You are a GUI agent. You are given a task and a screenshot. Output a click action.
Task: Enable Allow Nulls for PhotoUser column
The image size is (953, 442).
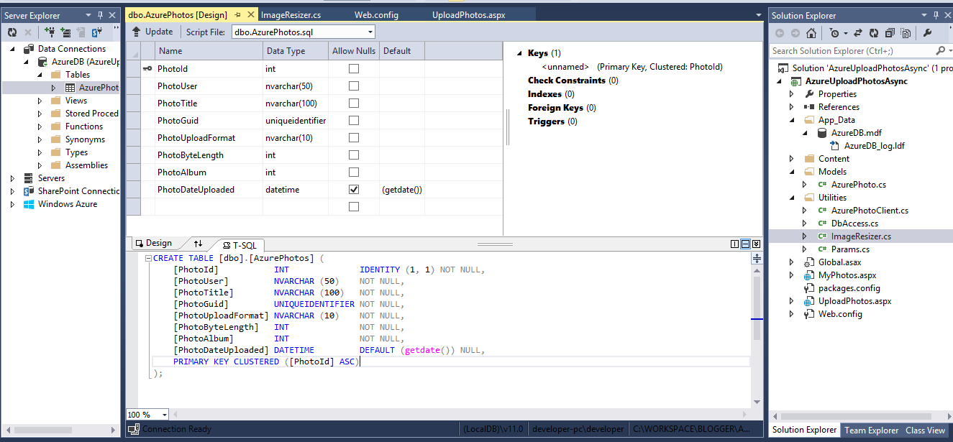(353, 86)
